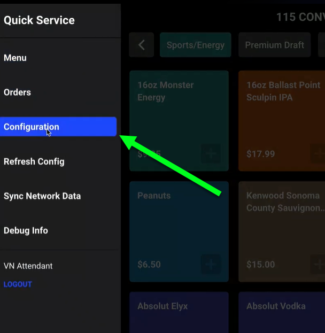Select the Absolut Elyx tile
The height and width of the screenshot is (333, 325).
179,312
